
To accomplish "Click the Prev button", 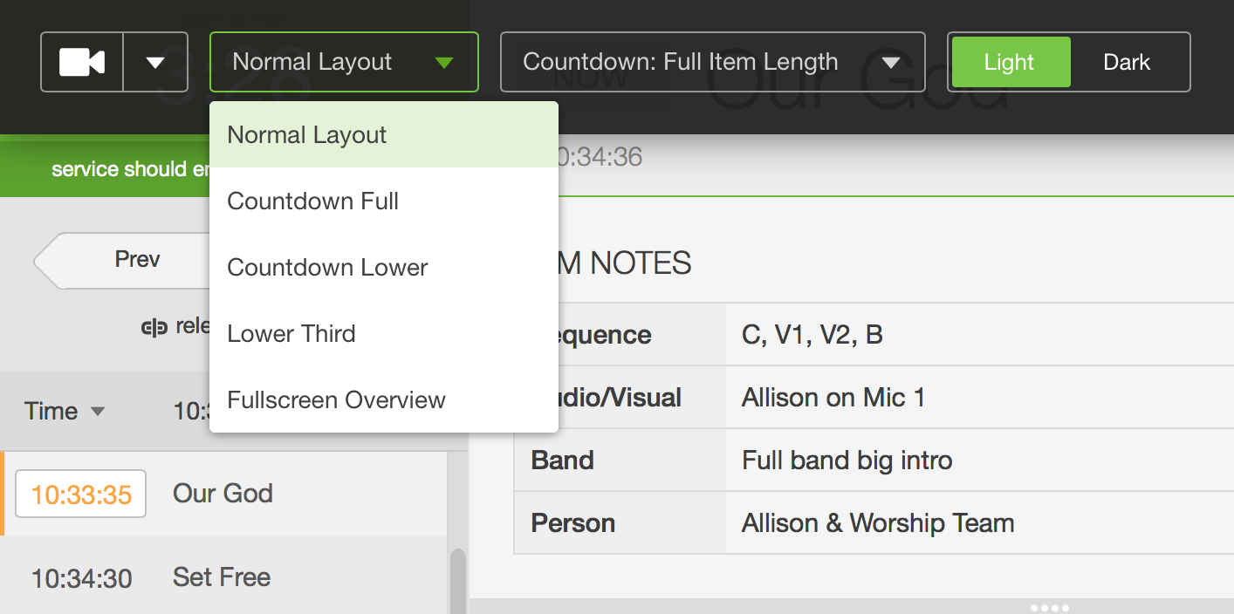I will click(136, 259).
